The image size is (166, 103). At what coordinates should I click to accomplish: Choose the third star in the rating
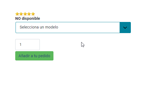(x=25, y=14)
